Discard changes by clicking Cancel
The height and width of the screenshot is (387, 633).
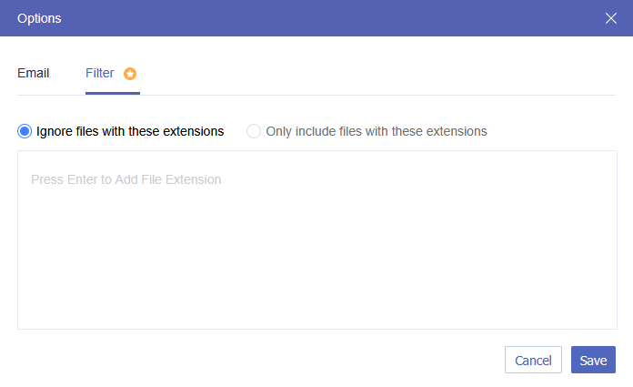pos(533,361)
